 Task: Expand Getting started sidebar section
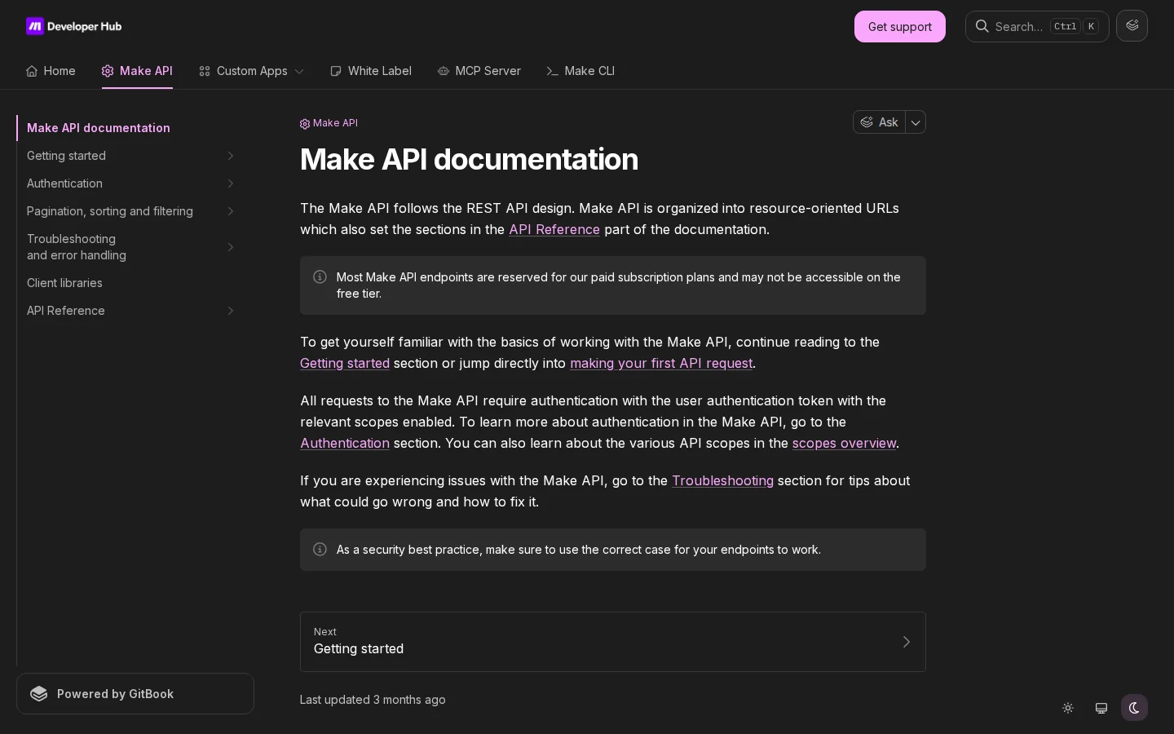(231, 156)
